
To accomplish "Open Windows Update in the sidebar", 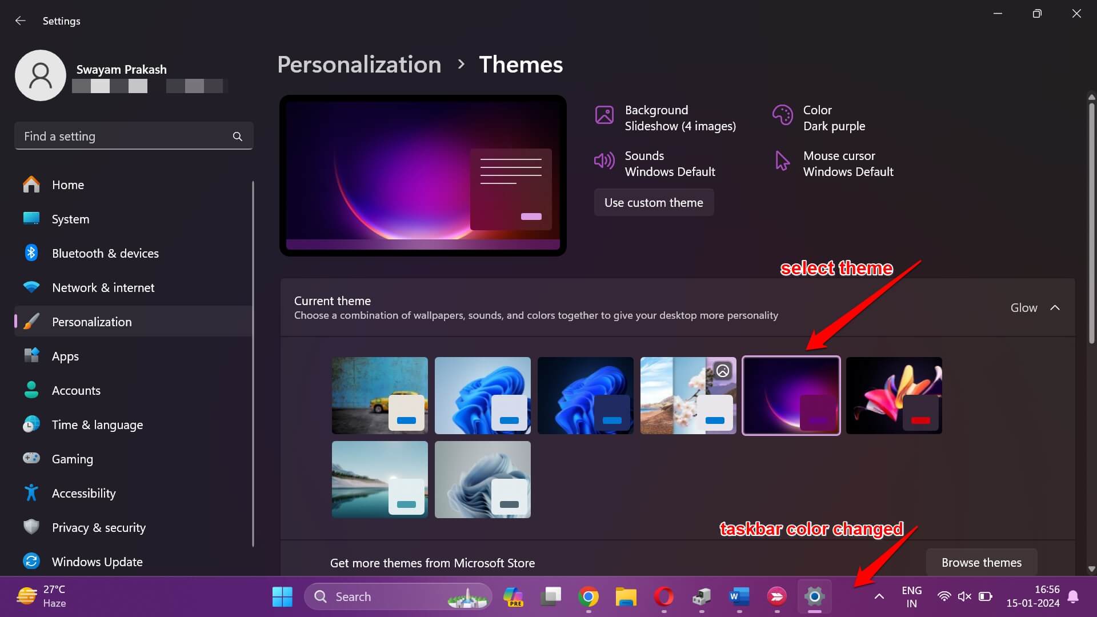I will [134, 562].
